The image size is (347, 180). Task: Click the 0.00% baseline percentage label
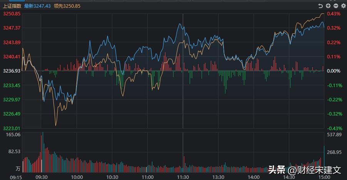click(x=334, y=71)
